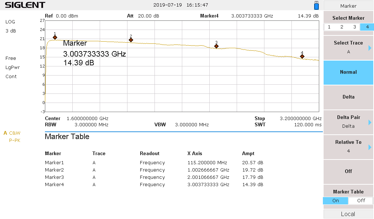
Task: Click the date and time display
Action: 180,5
